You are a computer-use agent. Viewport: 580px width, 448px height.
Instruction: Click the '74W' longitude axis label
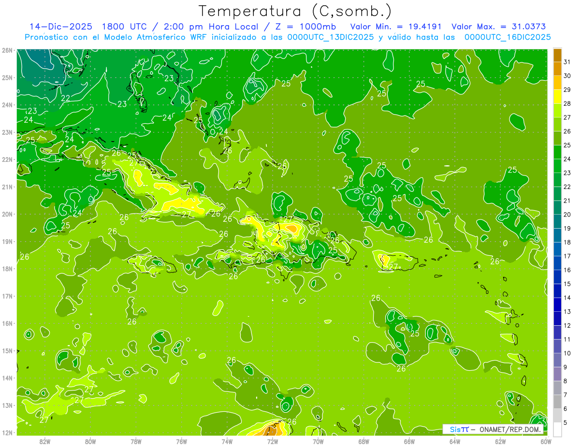[227, 441]
